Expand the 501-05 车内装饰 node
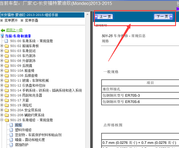The height and width of the screenshot is (148, 179). 2,55
